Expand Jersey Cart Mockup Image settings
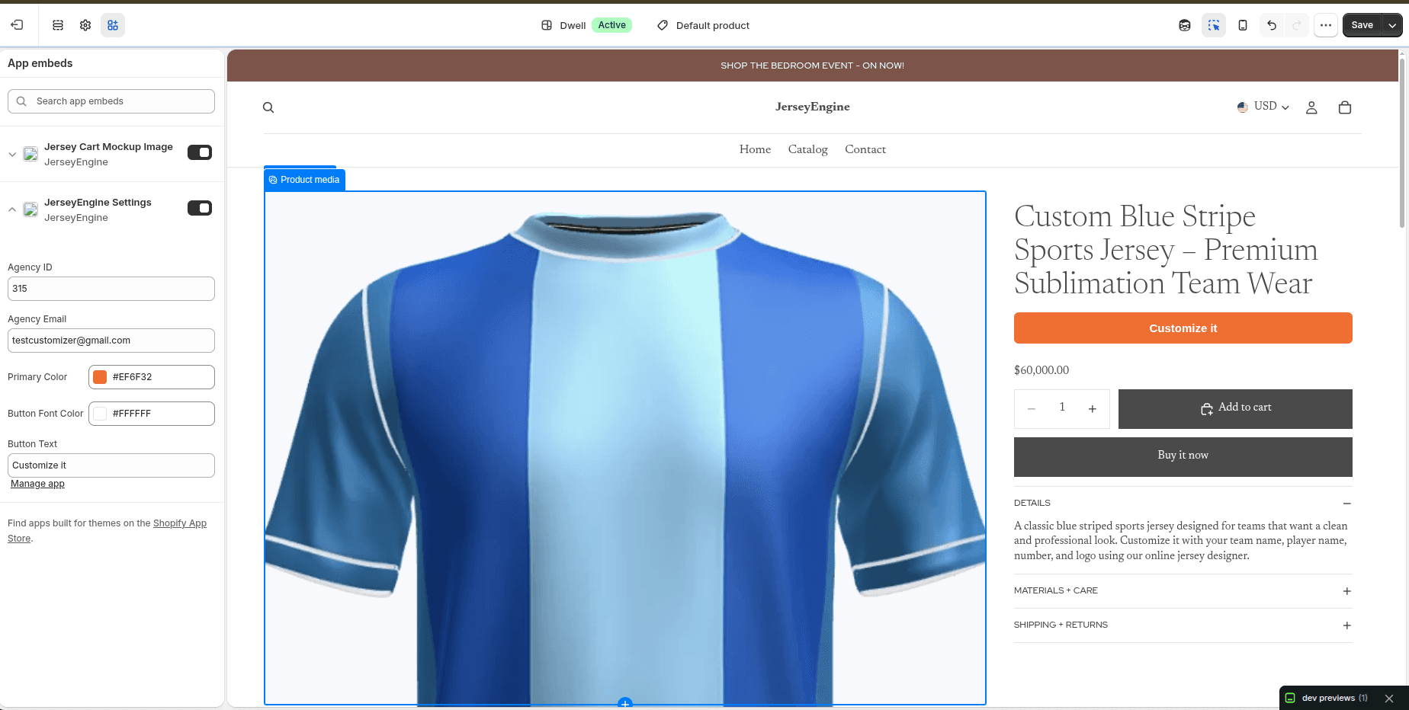This screenshot has width=1409, height=710. click(x=12, y=154)
